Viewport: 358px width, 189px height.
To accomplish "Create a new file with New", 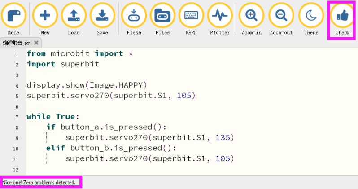I will pos(45,16).
